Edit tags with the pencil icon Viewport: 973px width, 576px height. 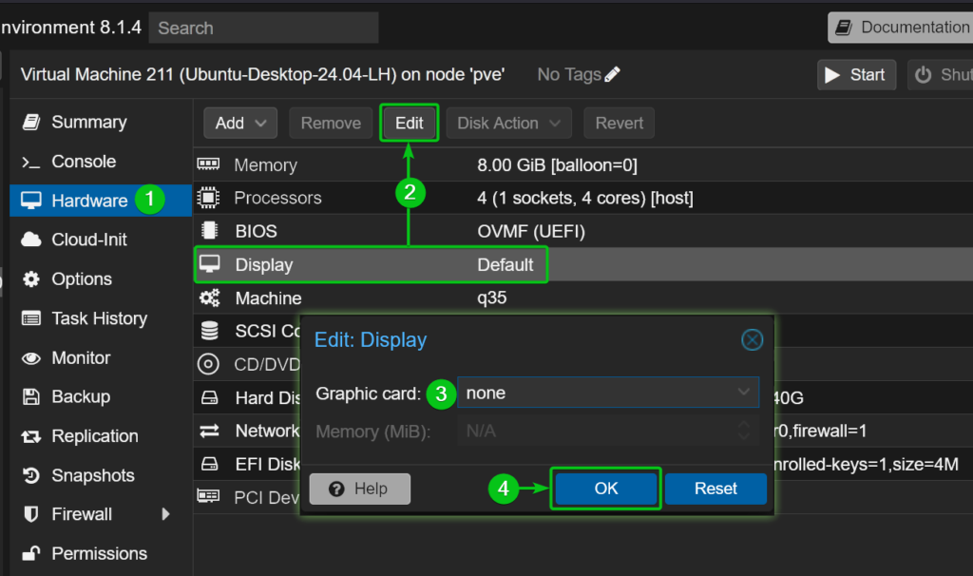[613, 74]
